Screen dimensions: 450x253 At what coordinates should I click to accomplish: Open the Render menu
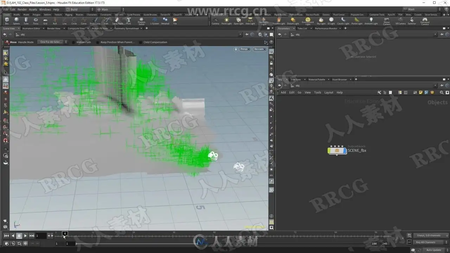(x=22, y=9)
